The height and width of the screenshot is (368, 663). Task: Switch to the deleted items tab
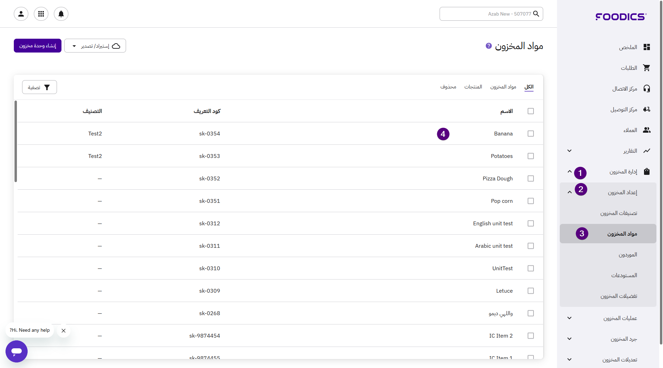(x=448, y=87)
